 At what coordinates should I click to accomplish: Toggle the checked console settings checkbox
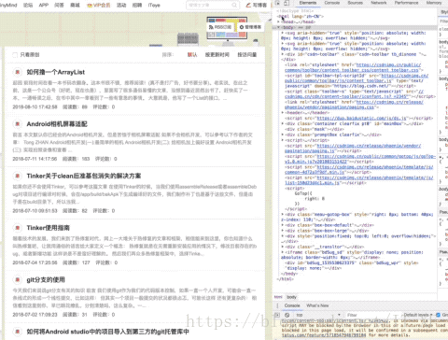[x=438, y=315]
